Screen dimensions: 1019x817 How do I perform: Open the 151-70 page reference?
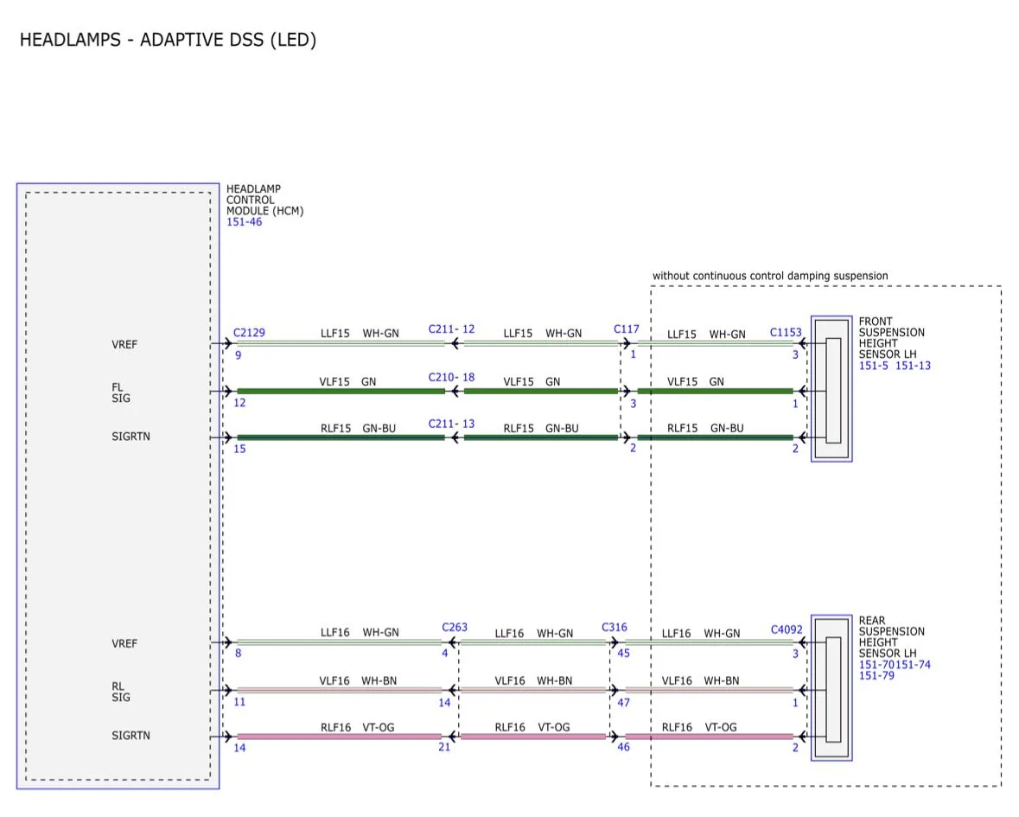tap(876, 665)
